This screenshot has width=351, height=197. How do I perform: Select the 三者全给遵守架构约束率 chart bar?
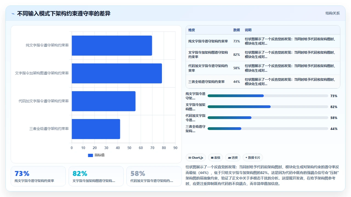pos(96,129)
